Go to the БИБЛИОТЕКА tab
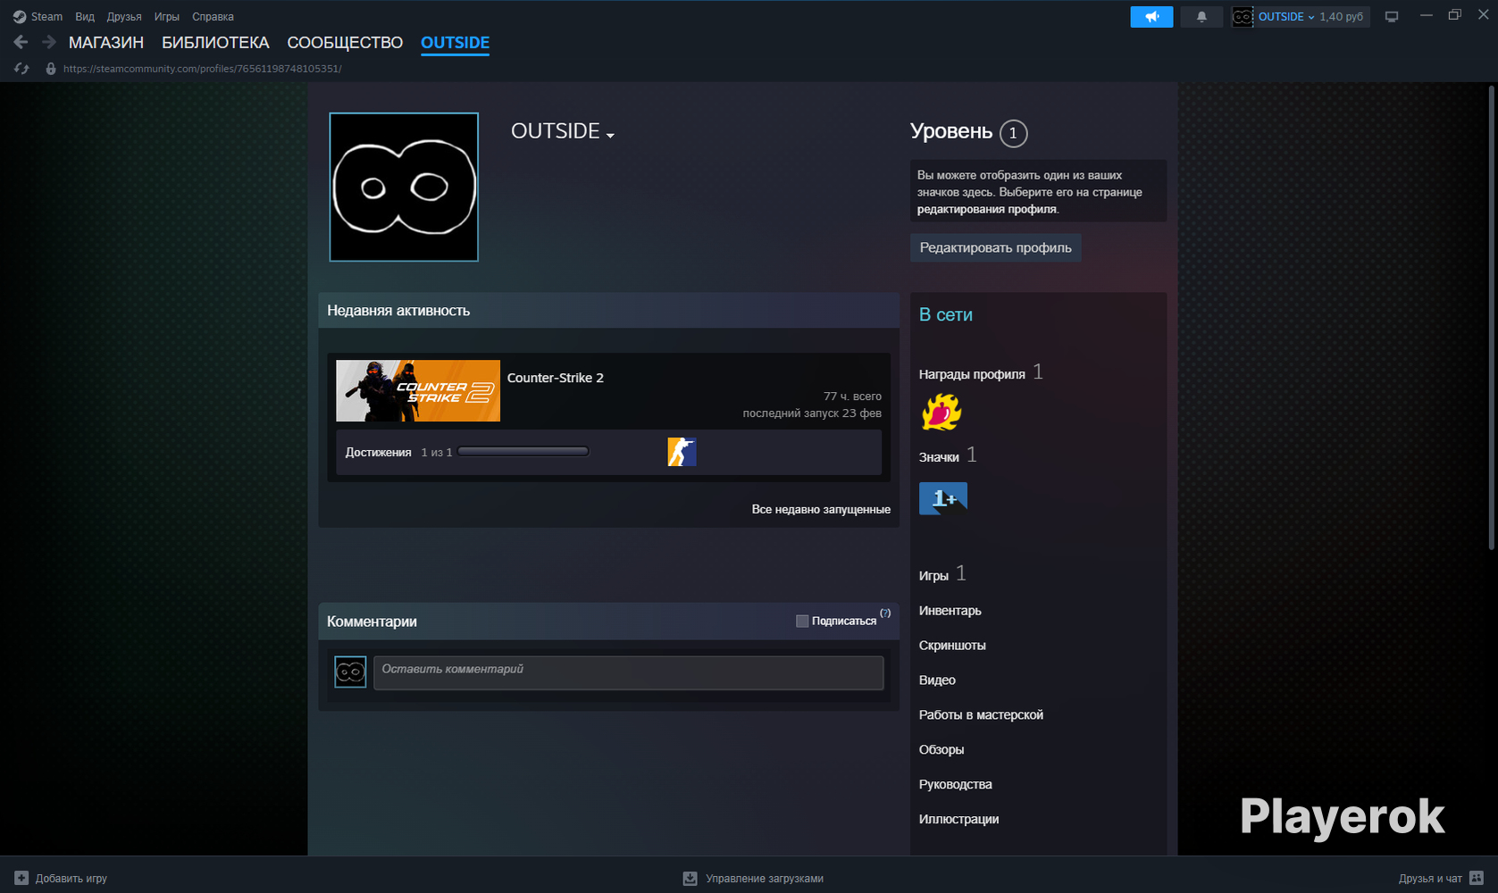 215,43
